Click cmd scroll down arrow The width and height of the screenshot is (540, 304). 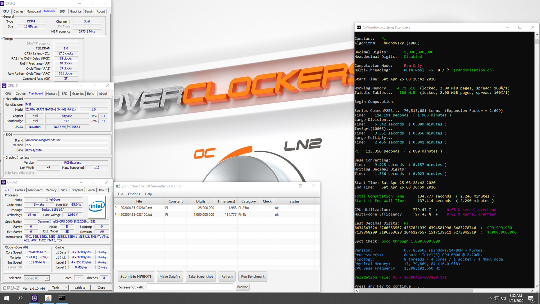(537, 286)
